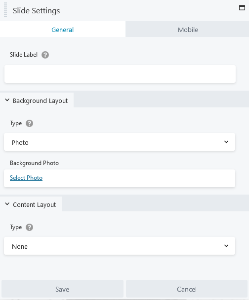Maximize the Slide Settings panel
Screen dimensions: 249x300
point(242,8)
